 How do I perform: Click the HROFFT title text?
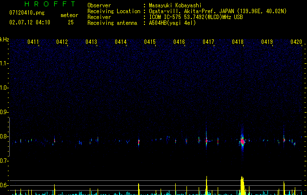(50, 4)
